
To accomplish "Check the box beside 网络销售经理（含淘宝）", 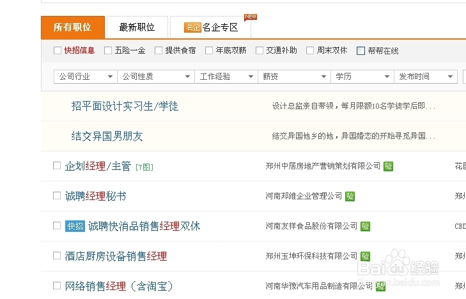I will tap(57, 286).
